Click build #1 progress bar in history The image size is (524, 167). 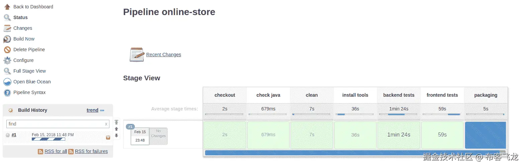pyautogui.click(x=48, y=139)
